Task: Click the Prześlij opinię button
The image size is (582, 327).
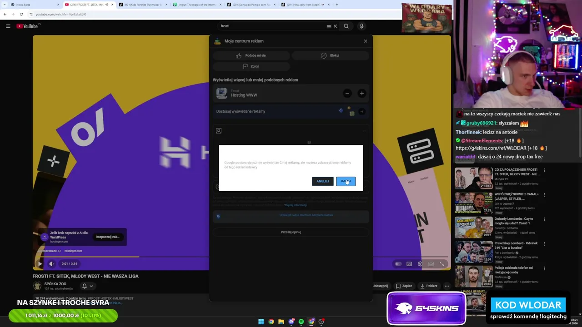Action: click(291, 232)
